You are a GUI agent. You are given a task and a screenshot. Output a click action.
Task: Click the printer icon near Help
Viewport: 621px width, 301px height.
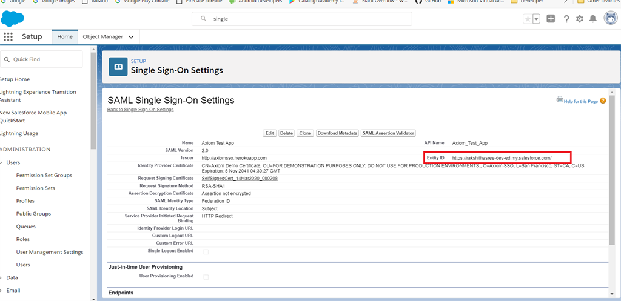(x=560, y=99)
